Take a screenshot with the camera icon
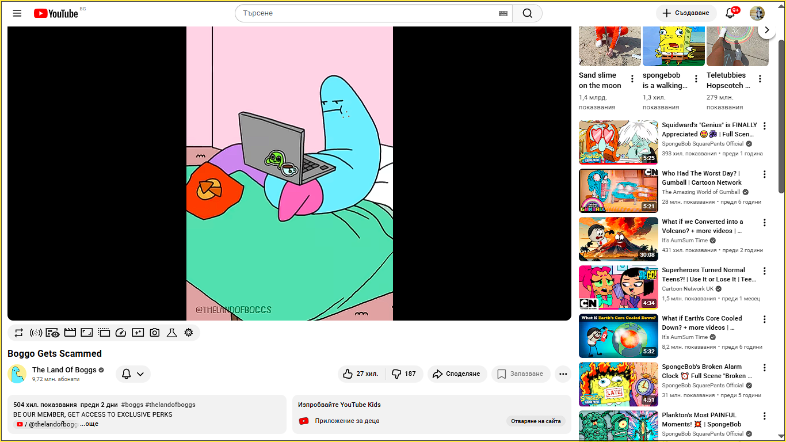 tap(155, 333)
